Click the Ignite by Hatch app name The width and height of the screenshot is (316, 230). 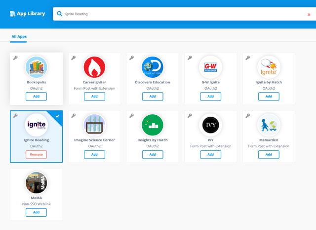(x=269, y=82)
